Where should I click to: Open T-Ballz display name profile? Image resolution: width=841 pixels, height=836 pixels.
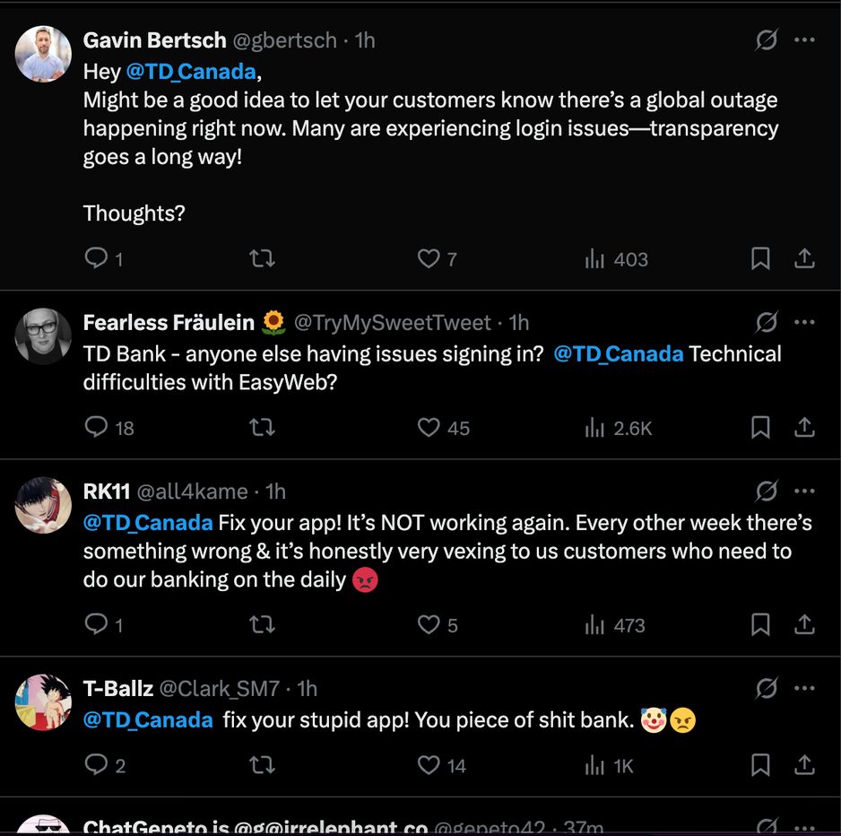point(117,688)
